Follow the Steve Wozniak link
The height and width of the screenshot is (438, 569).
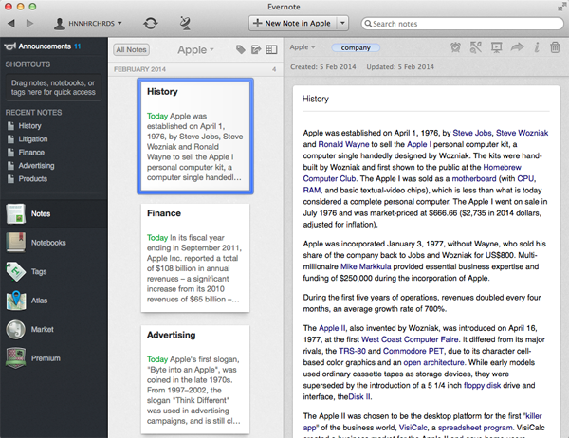coord(522,133)
